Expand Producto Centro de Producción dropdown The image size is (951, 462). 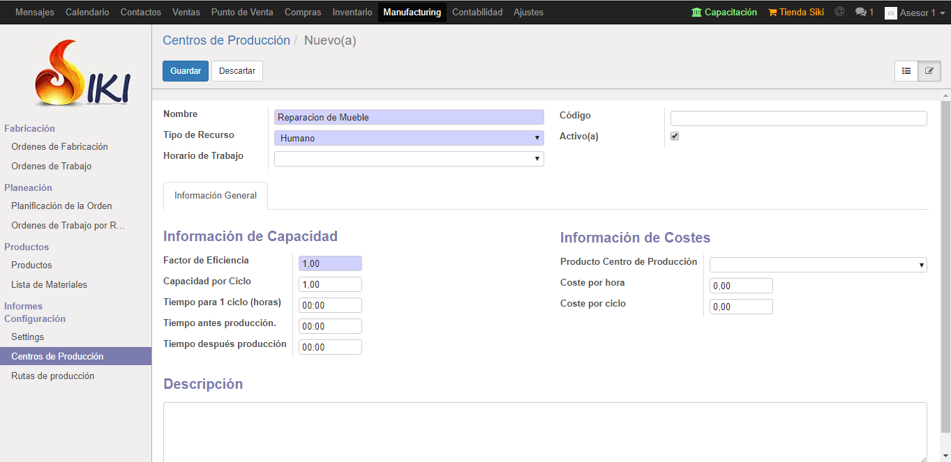[x=818, y=265]
